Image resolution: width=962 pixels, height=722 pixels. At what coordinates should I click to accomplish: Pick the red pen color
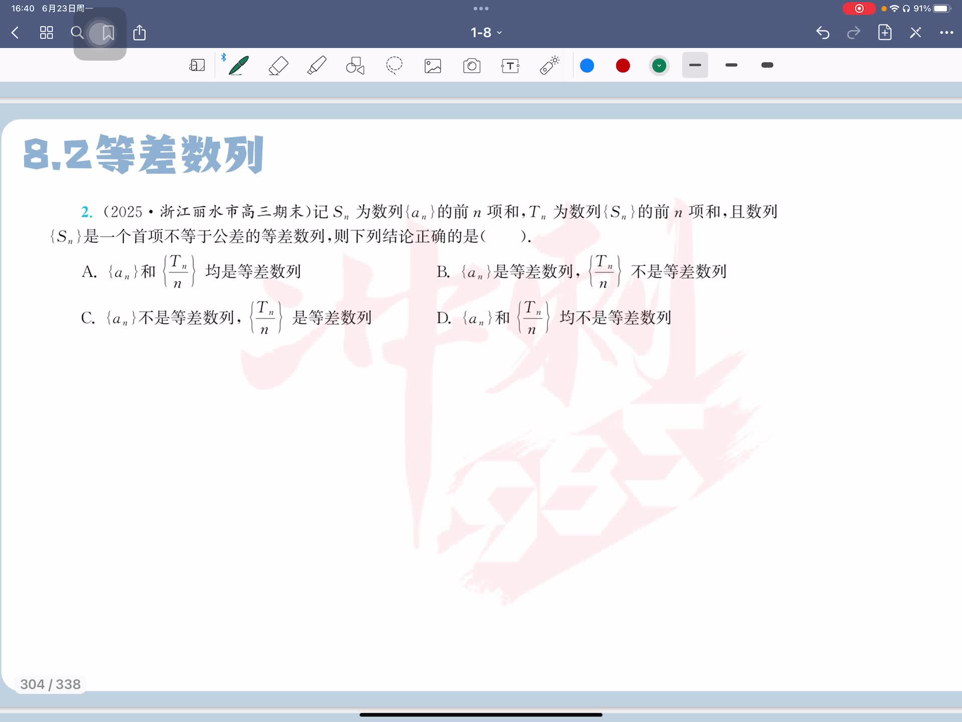point(623,66)
